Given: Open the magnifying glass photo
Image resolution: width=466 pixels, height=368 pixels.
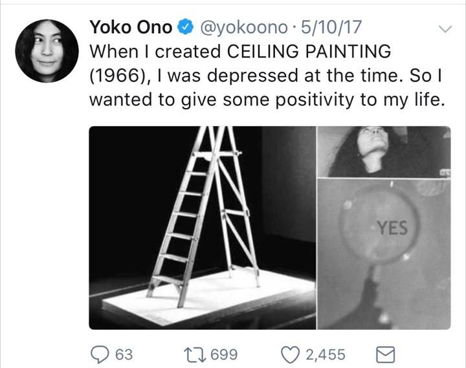Looking at the screenshot, I should 384,254.
